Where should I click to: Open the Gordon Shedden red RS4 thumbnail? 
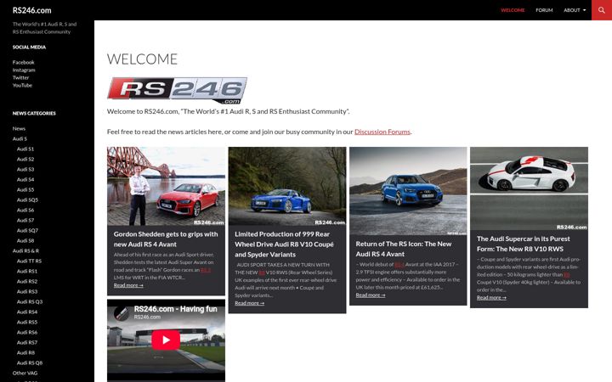click(x=167, y=186)
